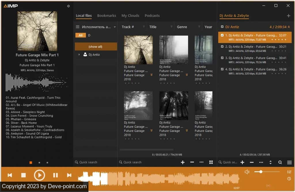Expand the Dj Antiz tree node
This screenshot has width=295, height=192.
pos(79,54)
